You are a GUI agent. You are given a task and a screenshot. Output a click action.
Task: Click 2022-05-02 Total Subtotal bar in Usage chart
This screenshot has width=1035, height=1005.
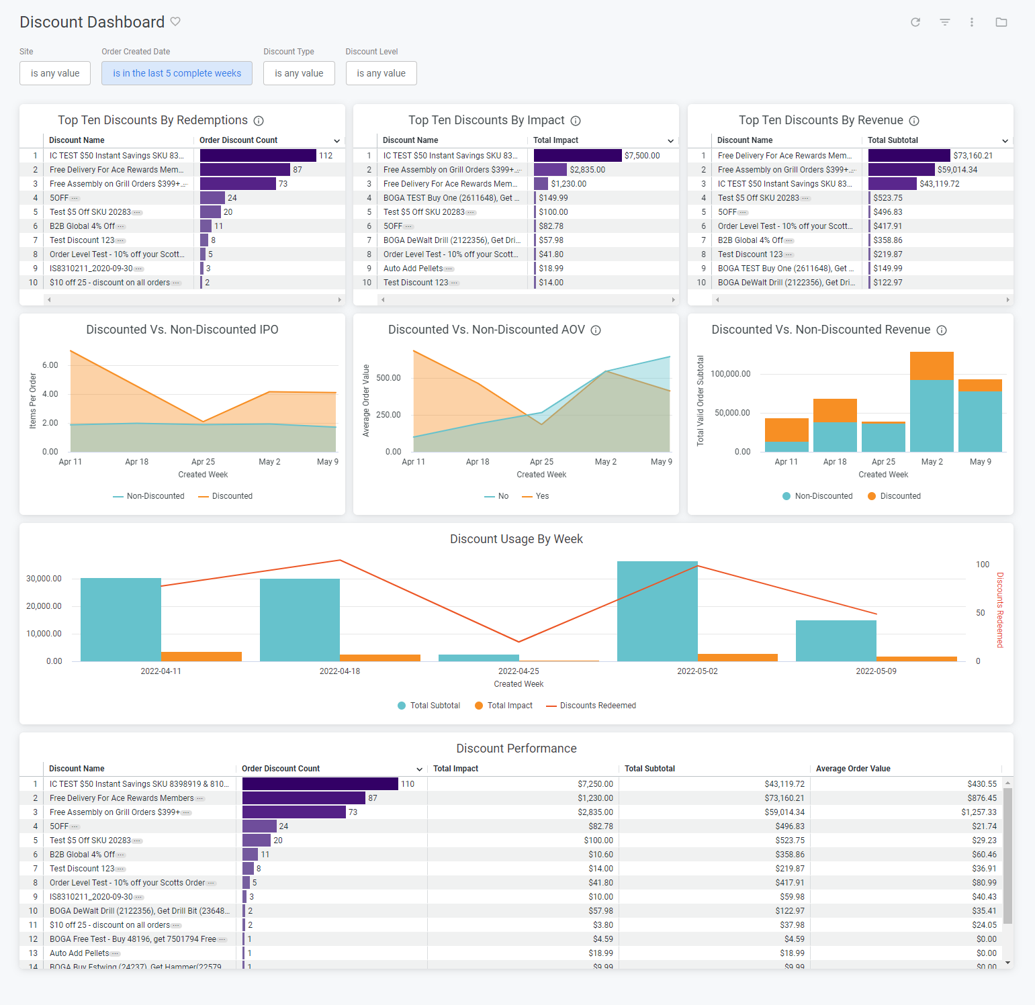(658, 611)
